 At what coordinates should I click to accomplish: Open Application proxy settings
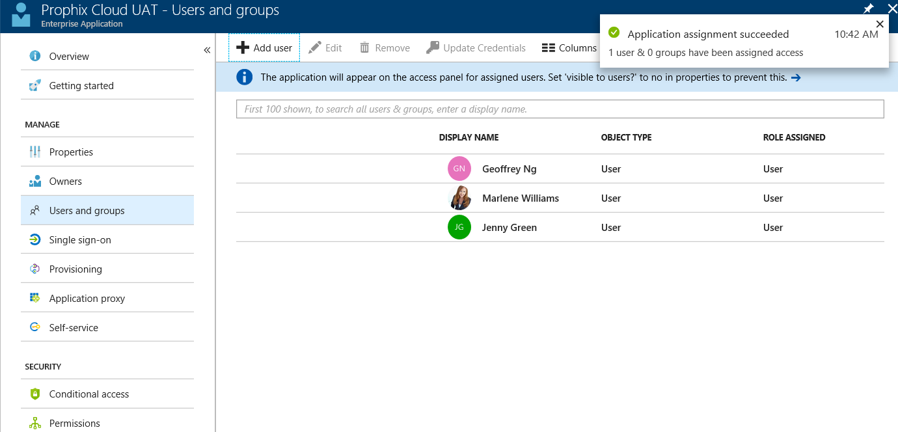107,298
